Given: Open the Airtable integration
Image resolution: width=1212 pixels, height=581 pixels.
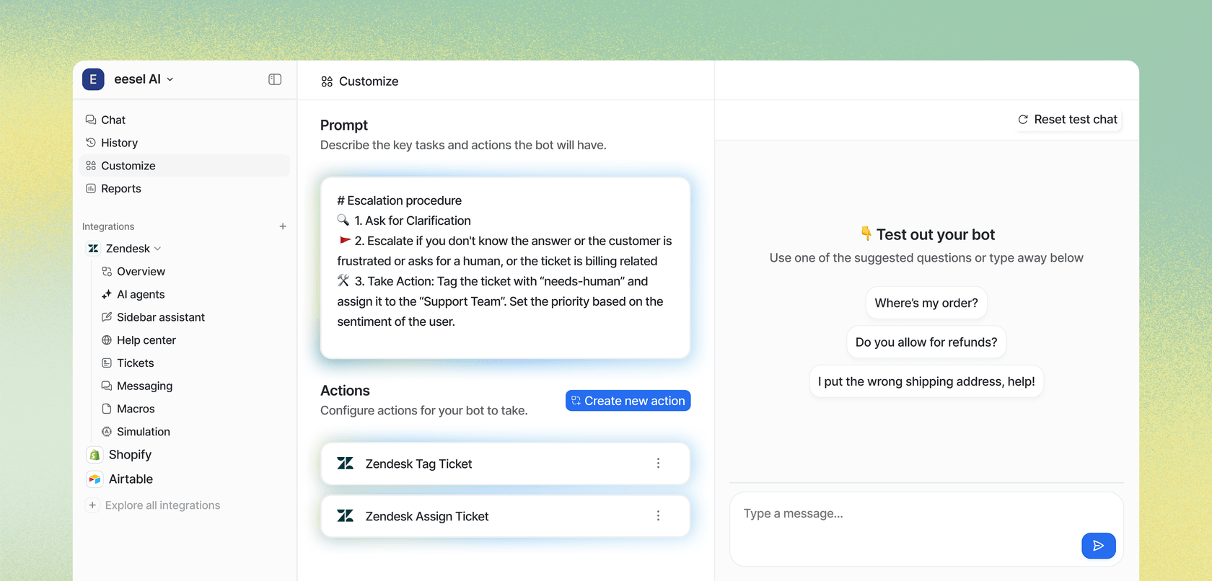Looking at the screenshot, I should coord(131,479).
